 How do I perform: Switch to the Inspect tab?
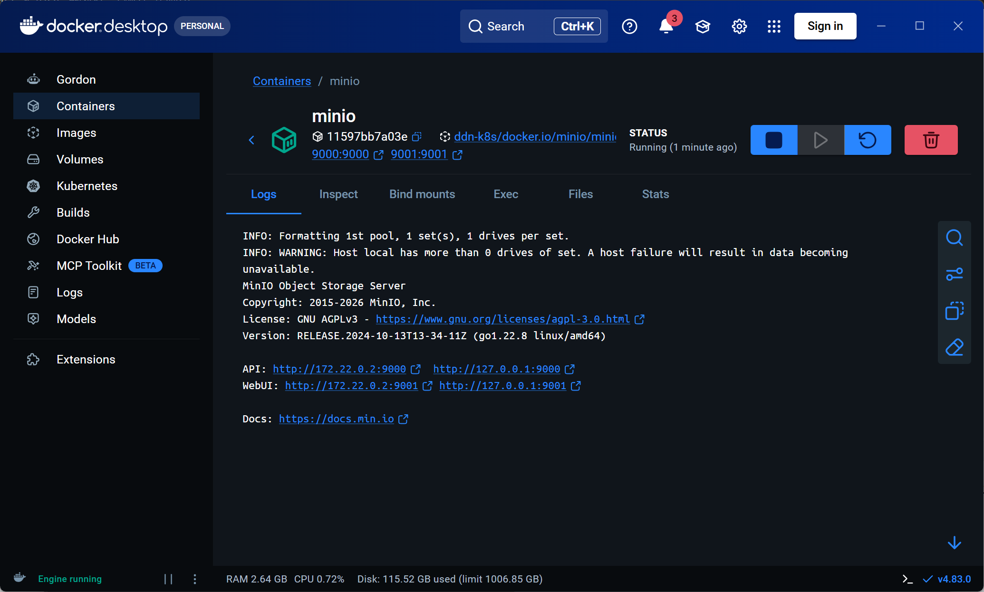click(338, 194)
